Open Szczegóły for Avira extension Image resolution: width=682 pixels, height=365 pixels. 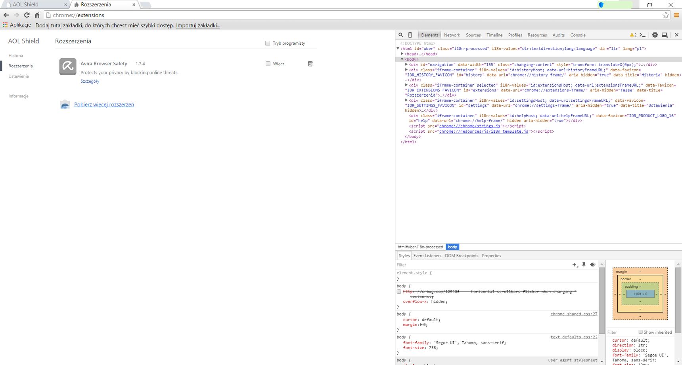pos(90,81)
